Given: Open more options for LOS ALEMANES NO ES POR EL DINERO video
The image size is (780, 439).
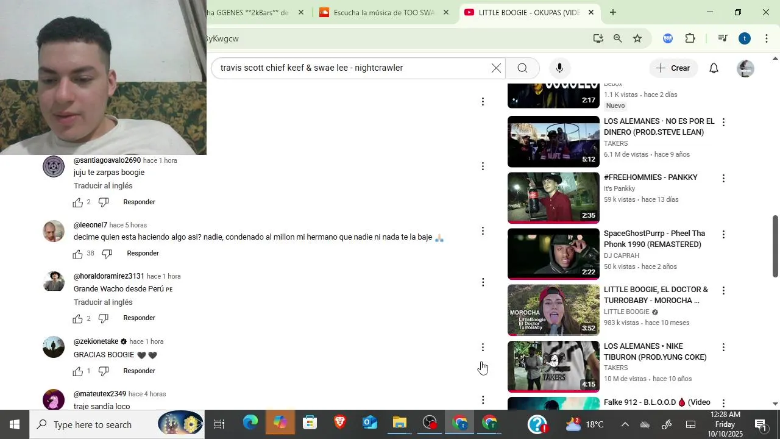Looking at the screenshot, I should [723, 122].
